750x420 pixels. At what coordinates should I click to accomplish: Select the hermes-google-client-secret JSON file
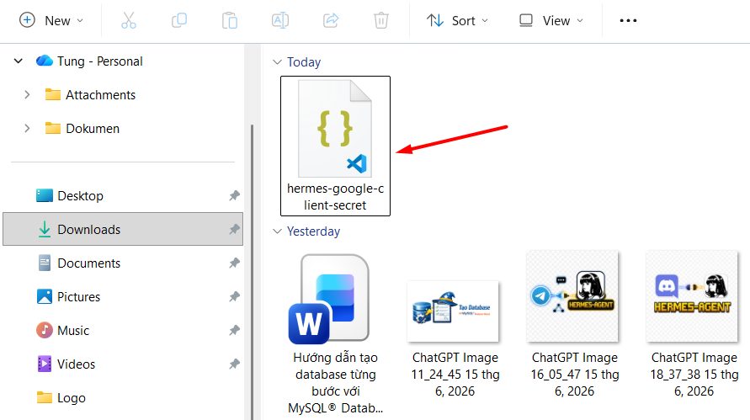tap(335, 146)
